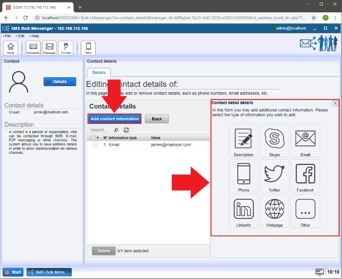Open the Addresses toolbar icon
The width and height of the screenshot is (342, 279).
click(x=33, y=48)
